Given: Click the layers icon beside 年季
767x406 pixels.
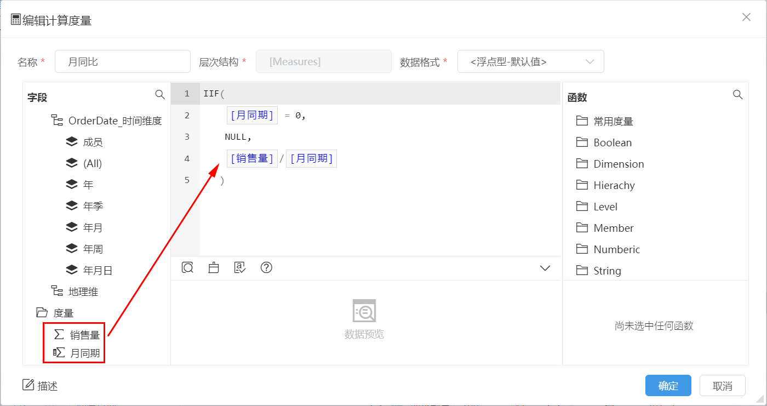Looking at the screenshot, I should pyautogui.click(x=71, y=206).
